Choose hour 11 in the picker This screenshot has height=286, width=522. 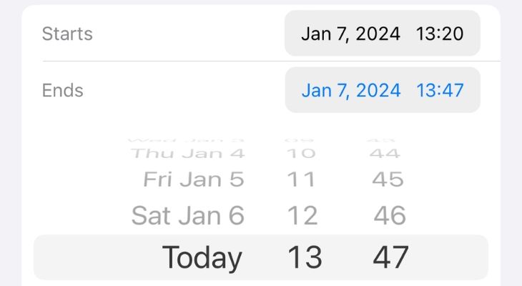pos(301,179)
